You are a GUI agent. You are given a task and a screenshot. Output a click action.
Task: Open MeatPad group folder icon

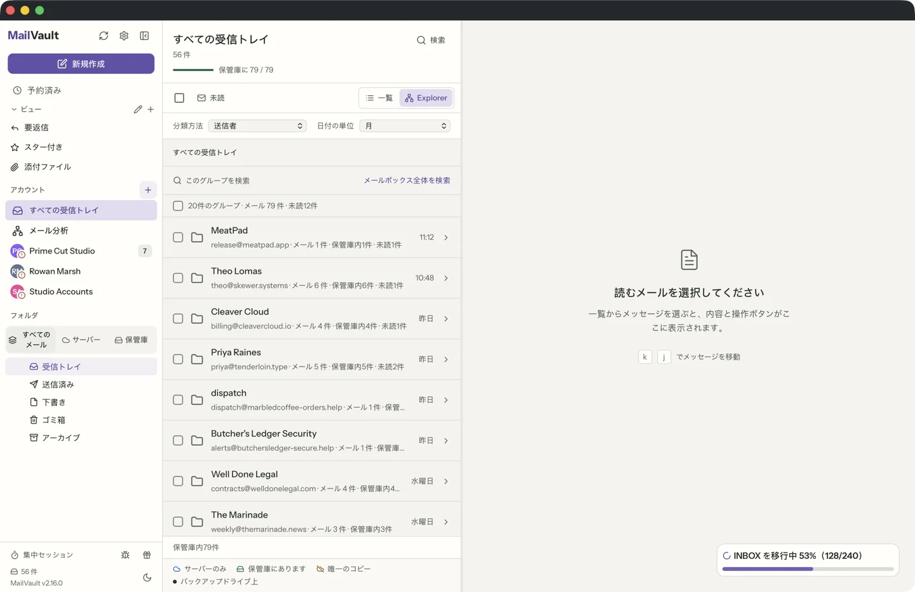(x=197, y=238)
